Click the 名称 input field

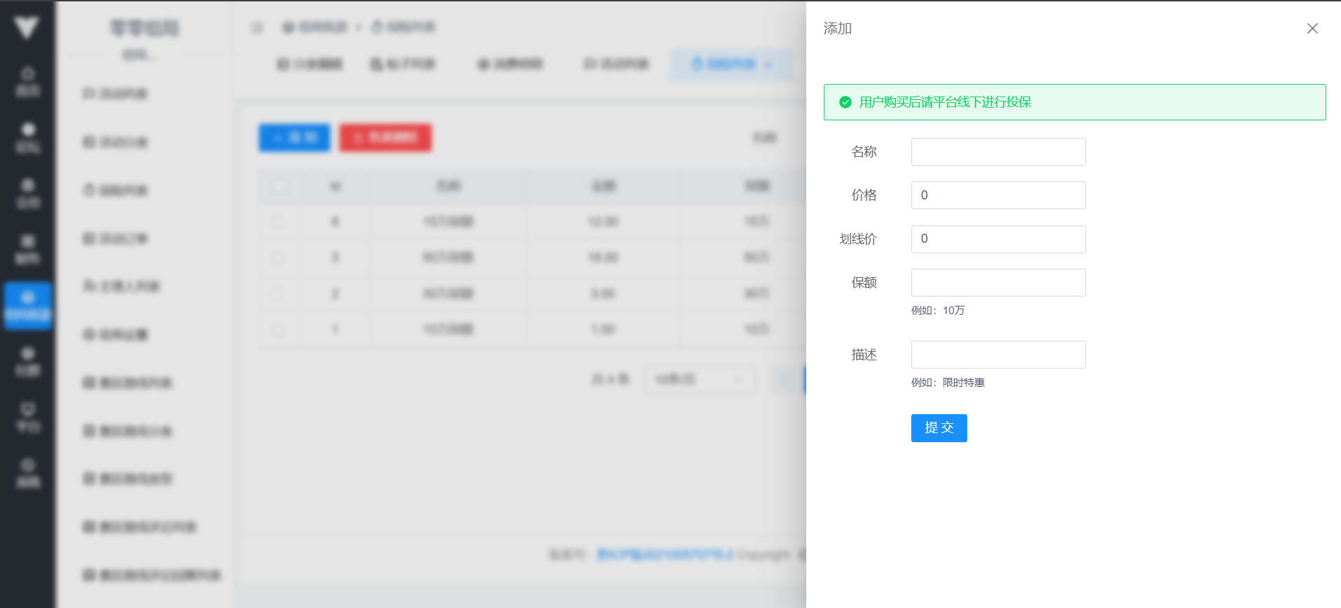point(998,152)
